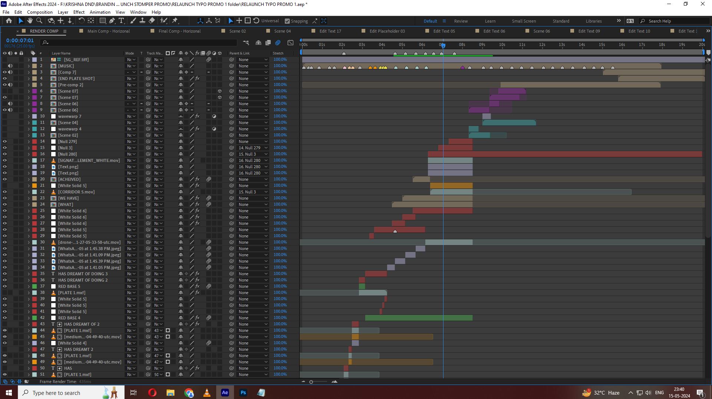This screenshot has width=712, height=399.
Task: Switch to the Scene 04 tab
Action: tap(283, 31)
